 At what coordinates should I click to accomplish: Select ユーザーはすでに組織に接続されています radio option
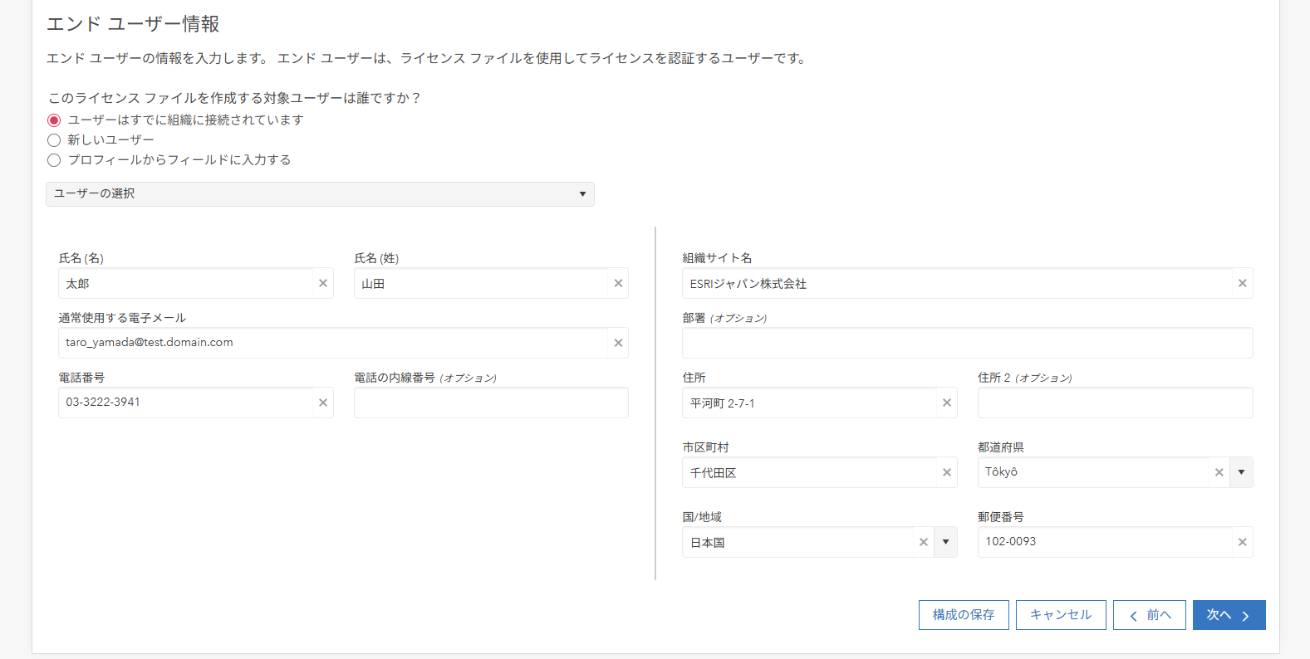coord(54,120)
